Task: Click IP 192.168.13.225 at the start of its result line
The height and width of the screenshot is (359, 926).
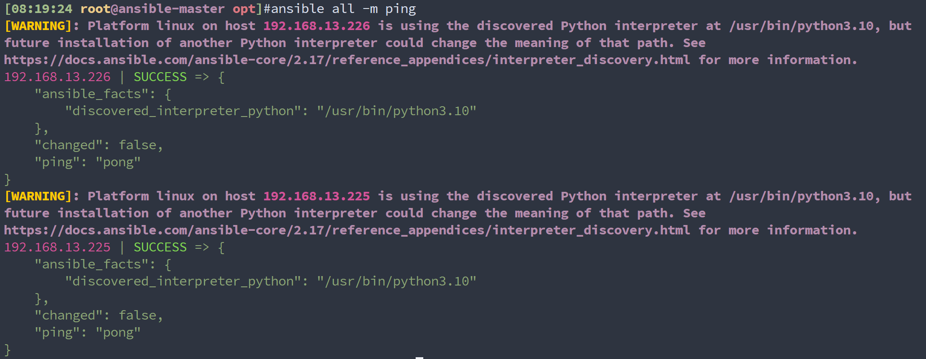Action: pyautogui.click(x=57, y=247)
